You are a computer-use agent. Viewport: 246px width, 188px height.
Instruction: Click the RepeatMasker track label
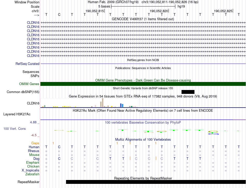coord(28,182)
